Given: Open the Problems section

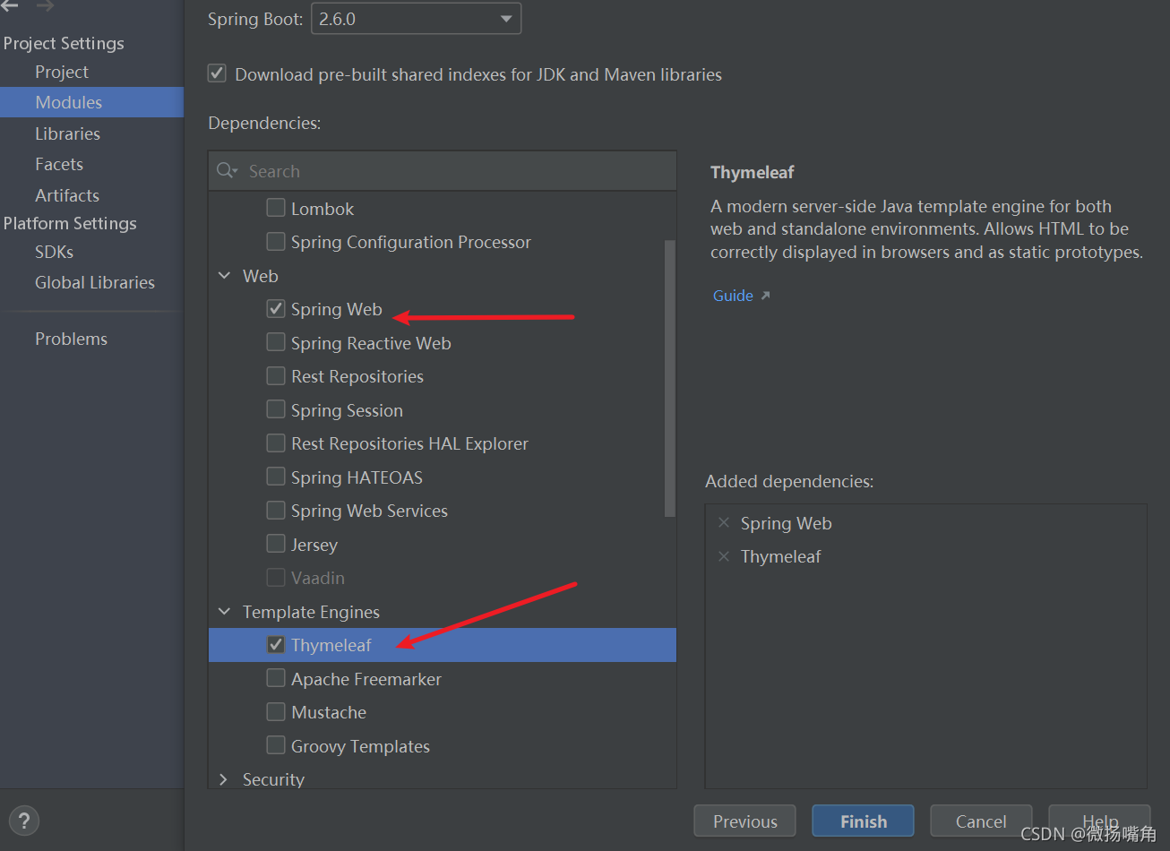Looking at the screenshot, I should click(71, 339).
